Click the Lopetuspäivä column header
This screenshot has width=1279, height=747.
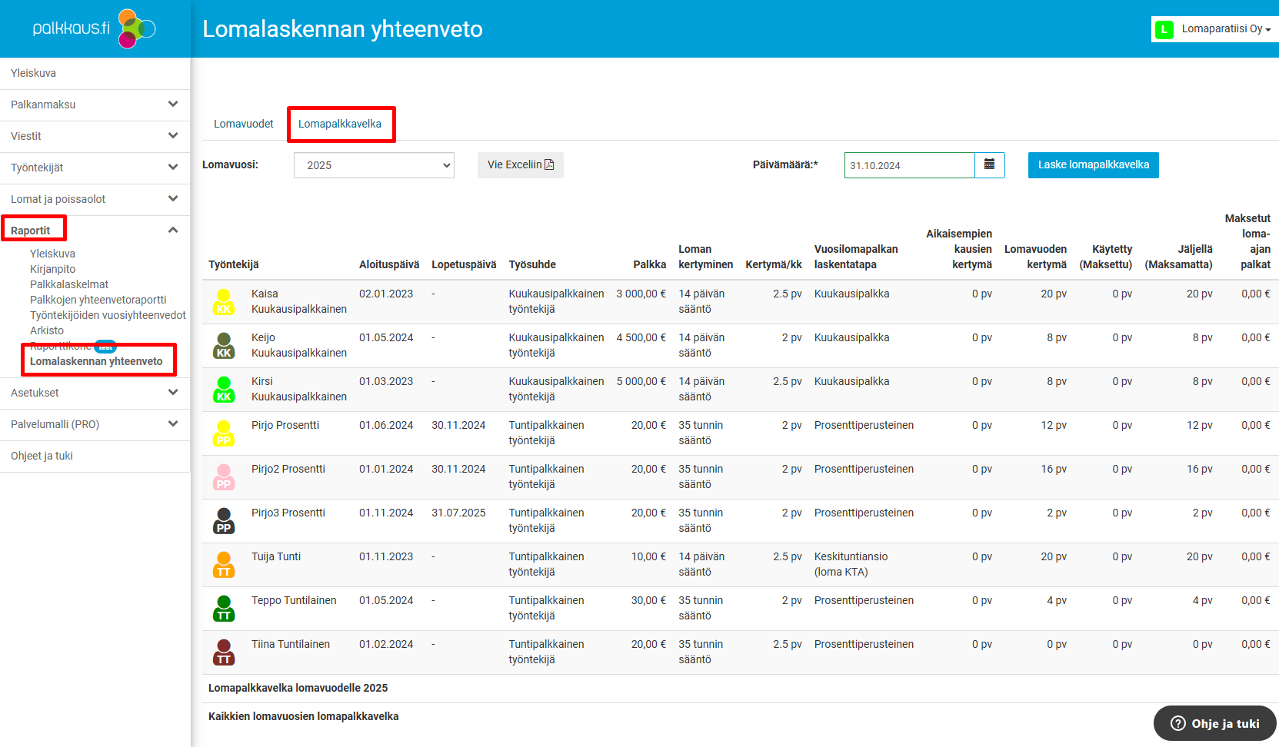464,264
